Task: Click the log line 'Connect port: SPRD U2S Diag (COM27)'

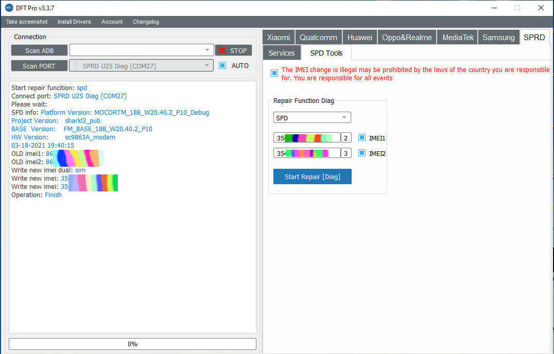Action: point(69,96)
